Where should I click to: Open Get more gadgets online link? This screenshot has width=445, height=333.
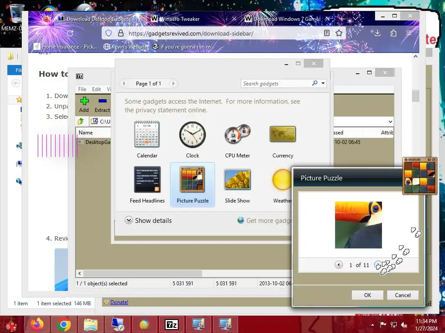point(265,220)
